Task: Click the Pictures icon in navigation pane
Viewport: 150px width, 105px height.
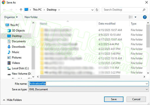Action: tap(9, 58)
